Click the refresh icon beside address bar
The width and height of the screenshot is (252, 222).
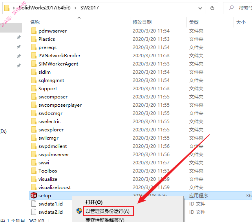pos(212,8)
